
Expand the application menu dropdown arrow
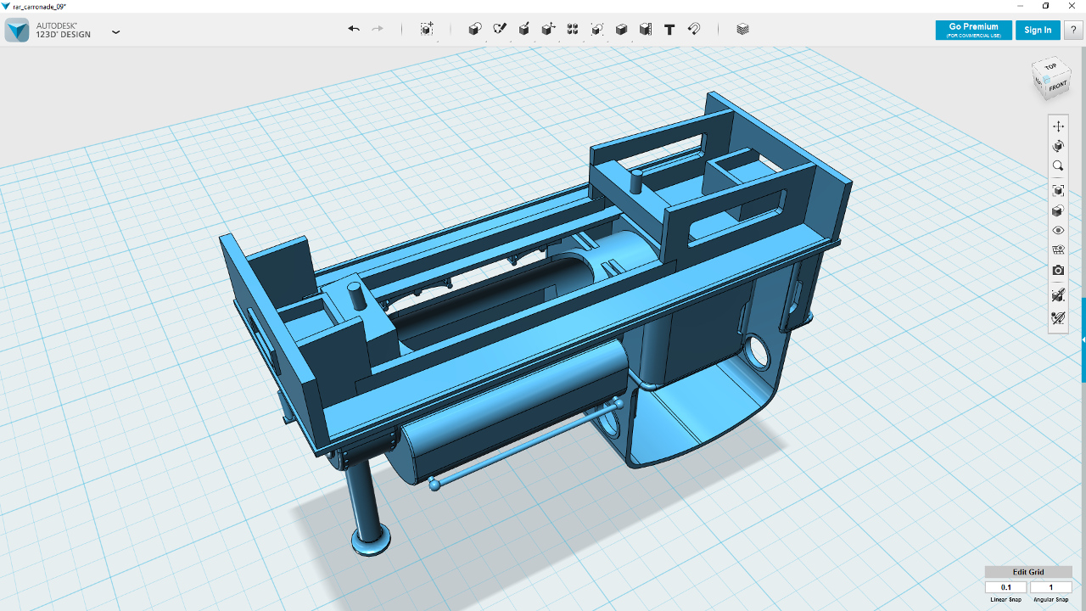point(116,31)
